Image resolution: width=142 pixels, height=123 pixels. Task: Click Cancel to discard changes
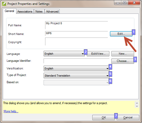pos(128,117)
